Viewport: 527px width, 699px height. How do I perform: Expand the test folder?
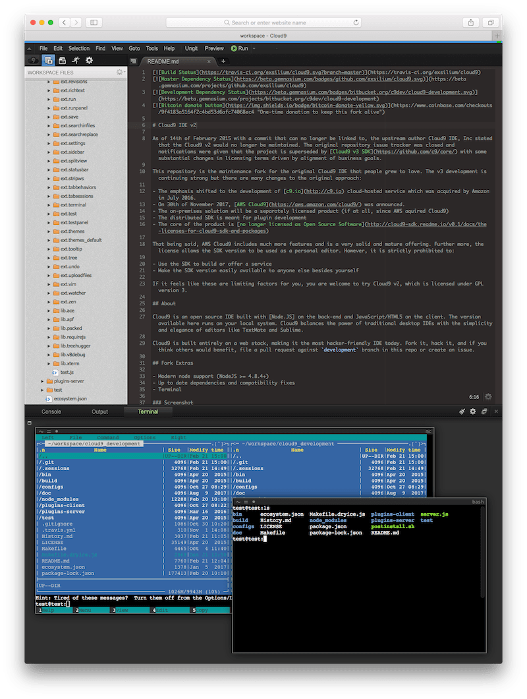click(x=42, y=390)
